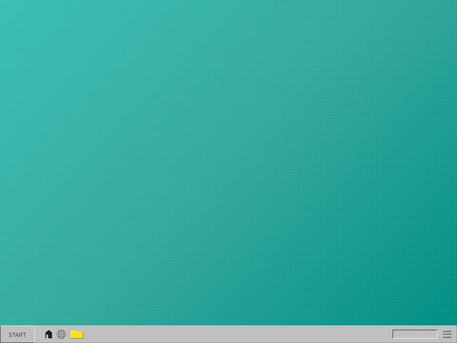The height and width of the screenshot is (343, 457).
Task: Open the hamburger menu icon in tray
Action: (447, 334)
